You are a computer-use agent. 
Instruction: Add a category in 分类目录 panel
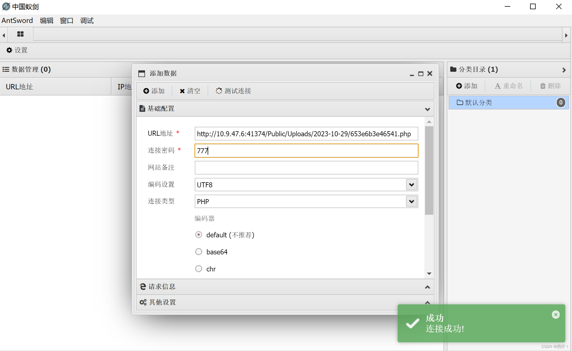[467, 86]
